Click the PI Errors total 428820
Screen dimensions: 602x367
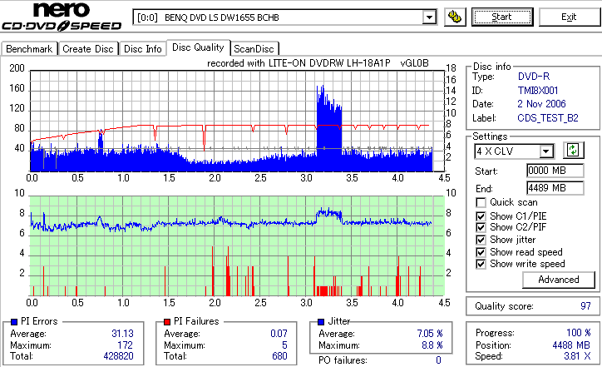tap(118, 356)
